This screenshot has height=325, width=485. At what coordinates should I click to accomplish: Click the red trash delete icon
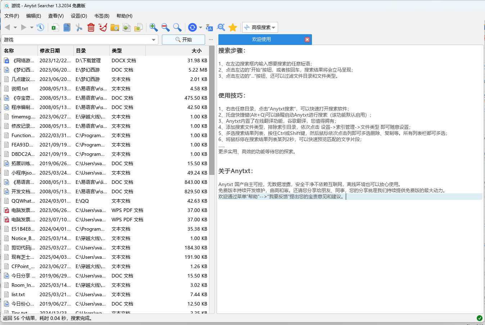coord(91,27)
